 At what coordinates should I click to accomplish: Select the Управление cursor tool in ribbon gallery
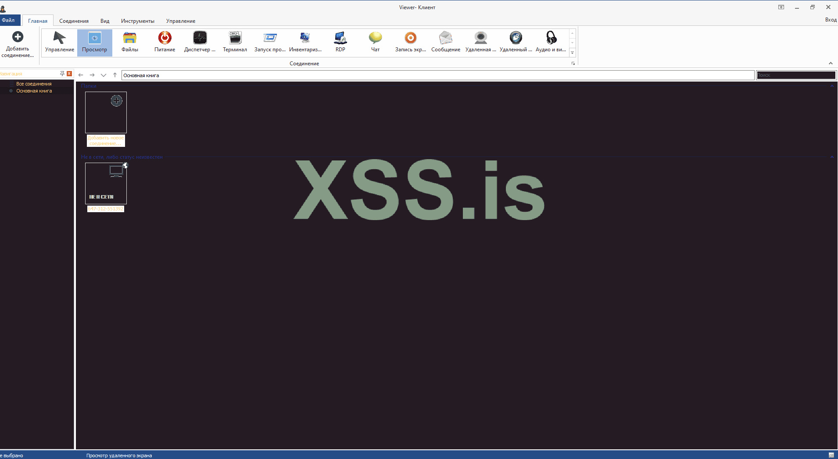tap(60, 43)
